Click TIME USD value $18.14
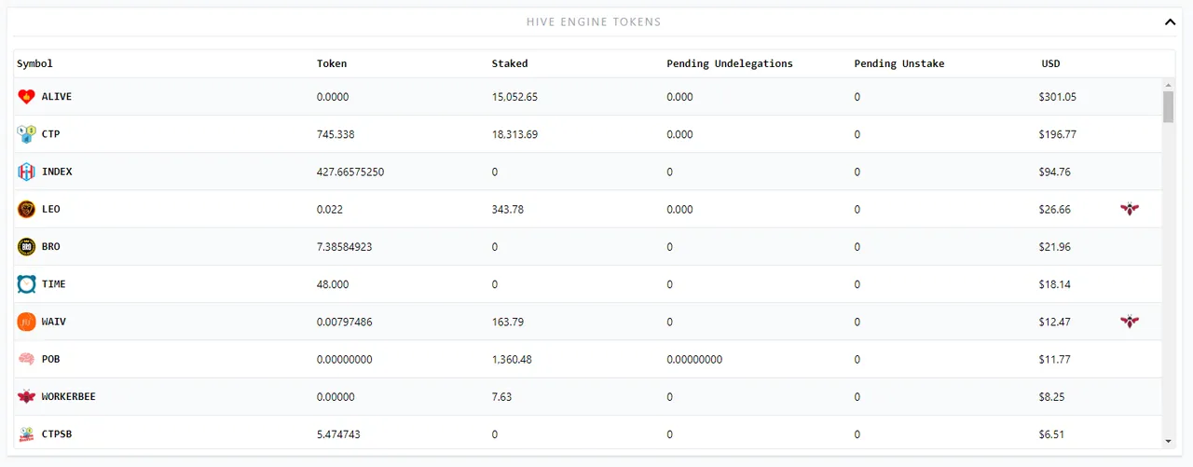 pos(1055,284)
